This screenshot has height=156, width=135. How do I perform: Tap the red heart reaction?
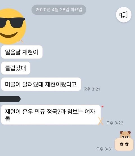[103, 107]
